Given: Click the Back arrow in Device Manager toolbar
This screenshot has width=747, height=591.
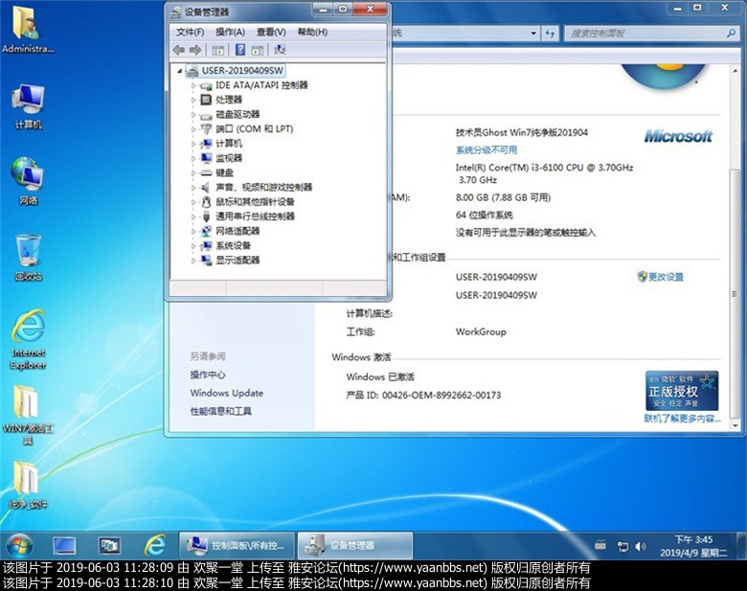Looking at the screenshot, I should [179, 50].
